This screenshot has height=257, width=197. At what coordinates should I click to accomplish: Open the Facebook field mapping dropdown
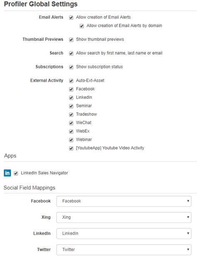point(124,201)
